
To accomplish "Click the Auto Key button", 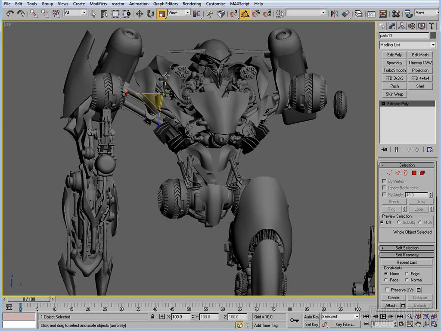I will (x=312, y=317).
